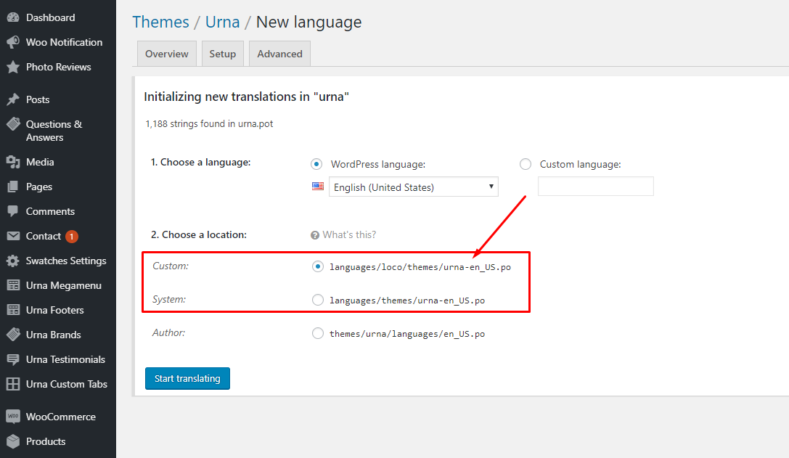
Task: Choose the Author location radio option
Action: coord(317,333)
